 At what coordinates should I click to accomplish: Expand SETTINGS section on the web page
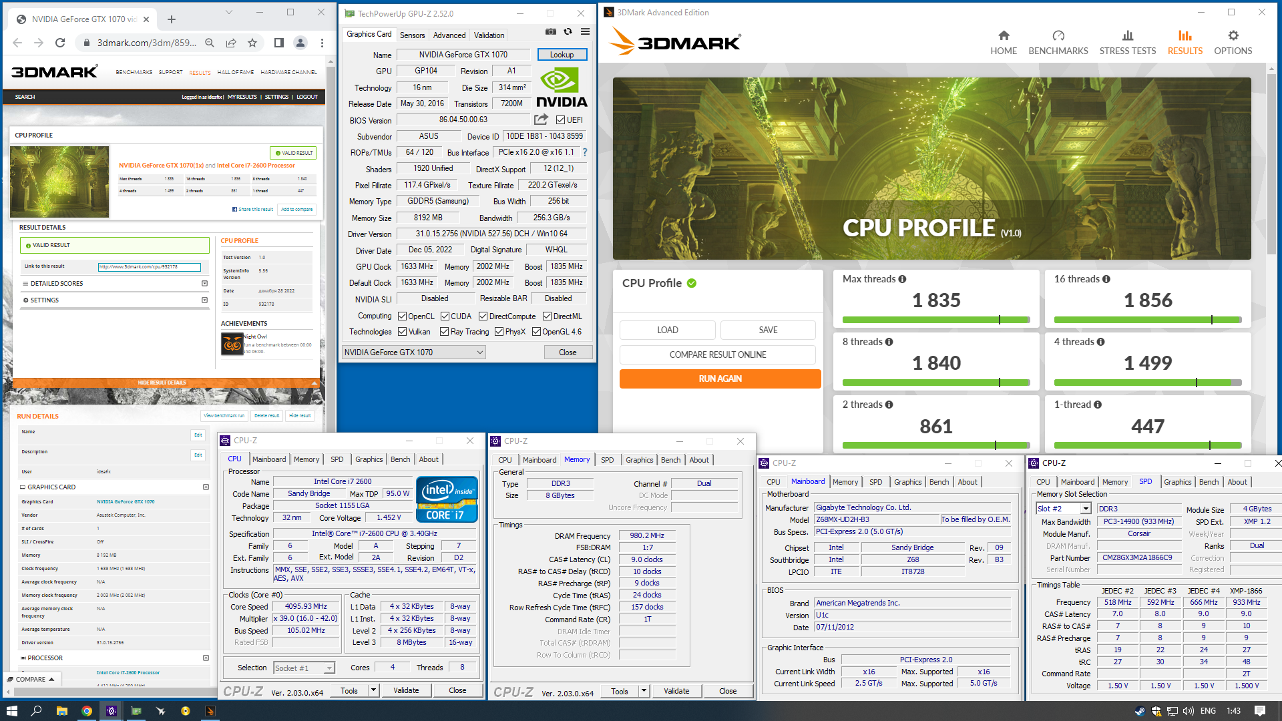pos(204,300)
